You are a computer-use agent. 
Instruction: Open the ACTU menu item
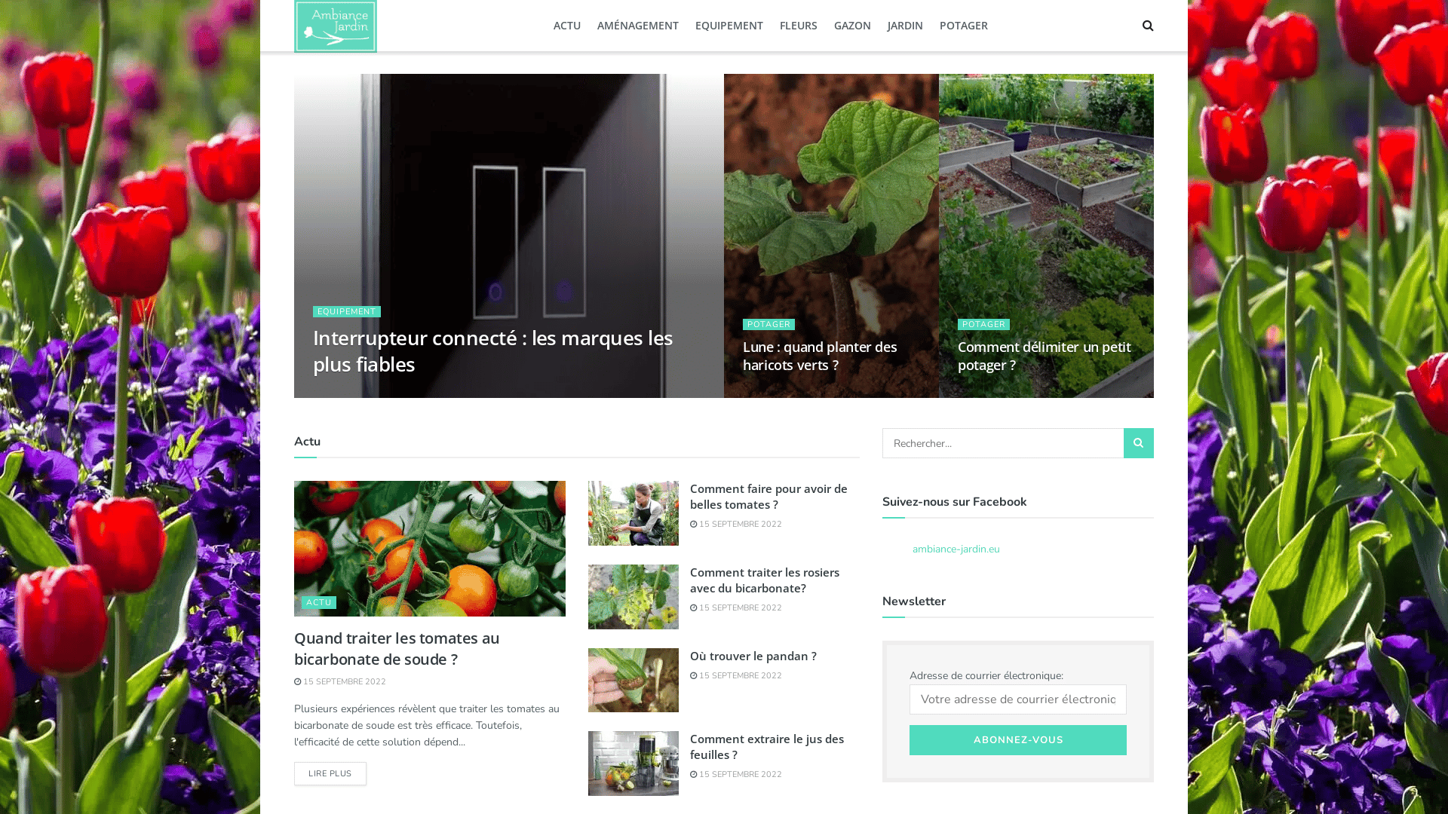tap(567, 26)
